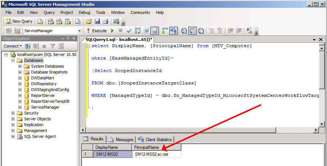Image resolution: width=327 pixels, height=166 pixels.
Task: Click the Execute button
Action: 96,31
